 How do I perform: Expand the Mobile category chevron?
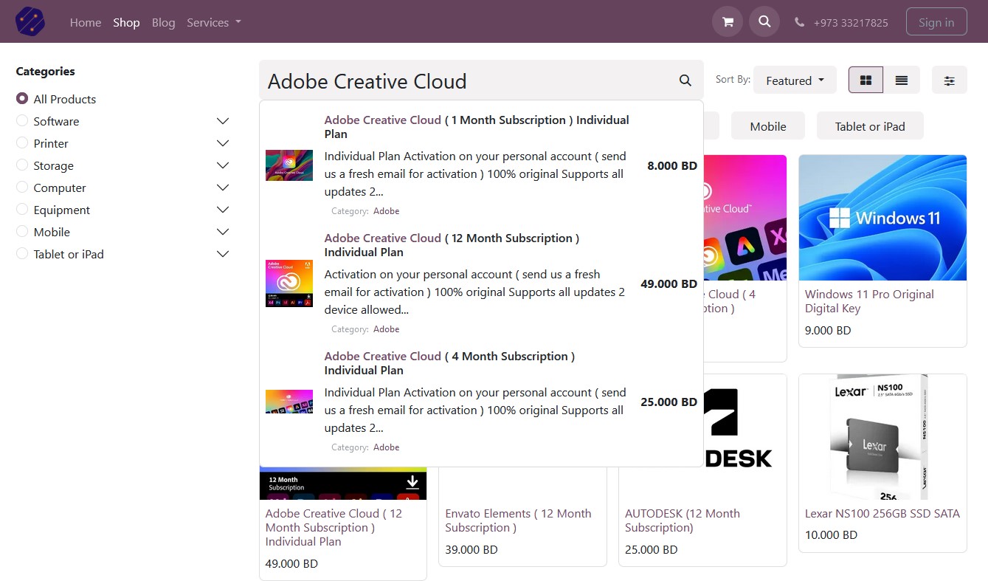223,232
